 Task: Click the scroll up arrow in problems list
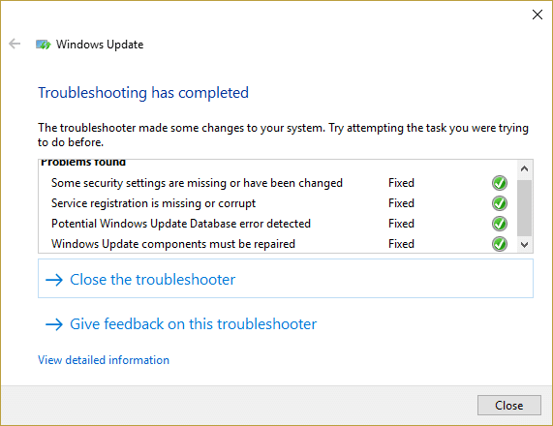point(525,168)
